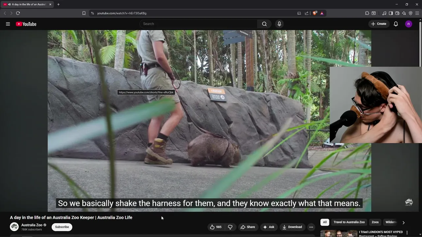422x237 pixels.
Task: Open the browser main menu
Action: 417,13
